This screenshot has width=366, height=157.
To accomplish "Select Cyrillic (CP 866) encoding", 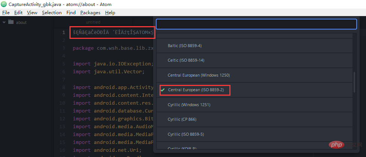I will click(254, 119).
